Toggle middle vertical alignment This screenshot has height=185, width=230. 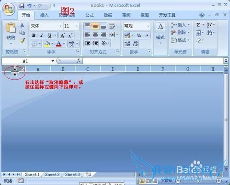[x=95, y=26]
